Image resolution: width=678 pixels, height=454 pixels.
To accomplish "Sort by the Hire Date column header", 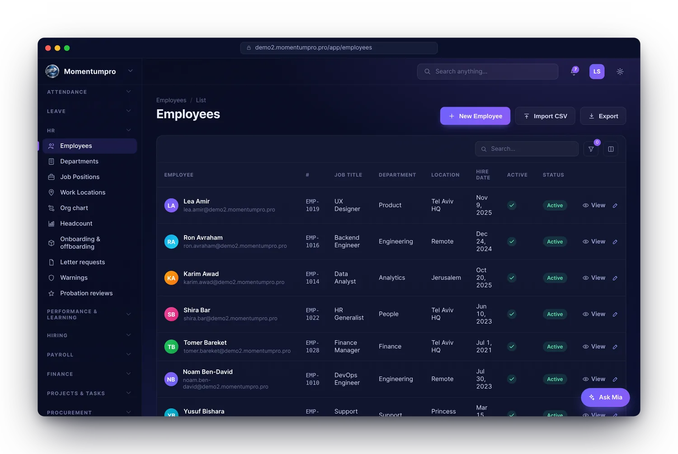I will tap(483, 175).
